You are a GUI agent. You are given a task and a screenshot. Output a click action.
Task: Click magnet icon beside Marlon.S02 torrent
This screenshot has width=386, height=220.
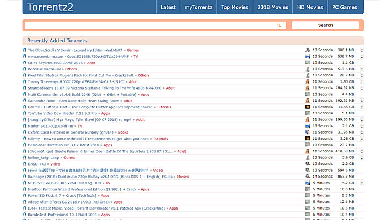point(25,126)
